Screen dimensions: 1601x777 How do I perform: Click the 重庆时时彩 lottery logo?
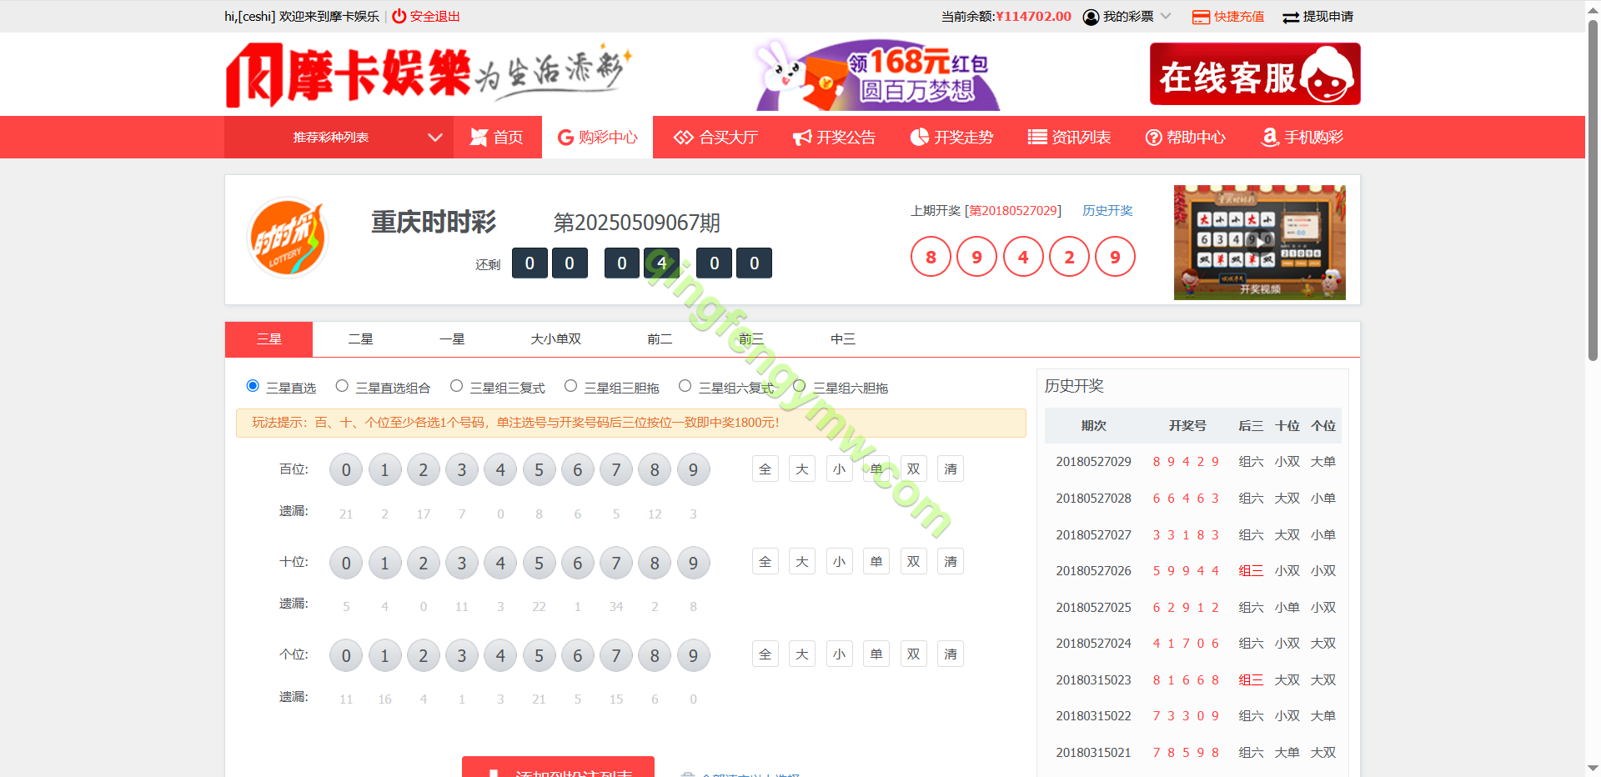(288, 238)
